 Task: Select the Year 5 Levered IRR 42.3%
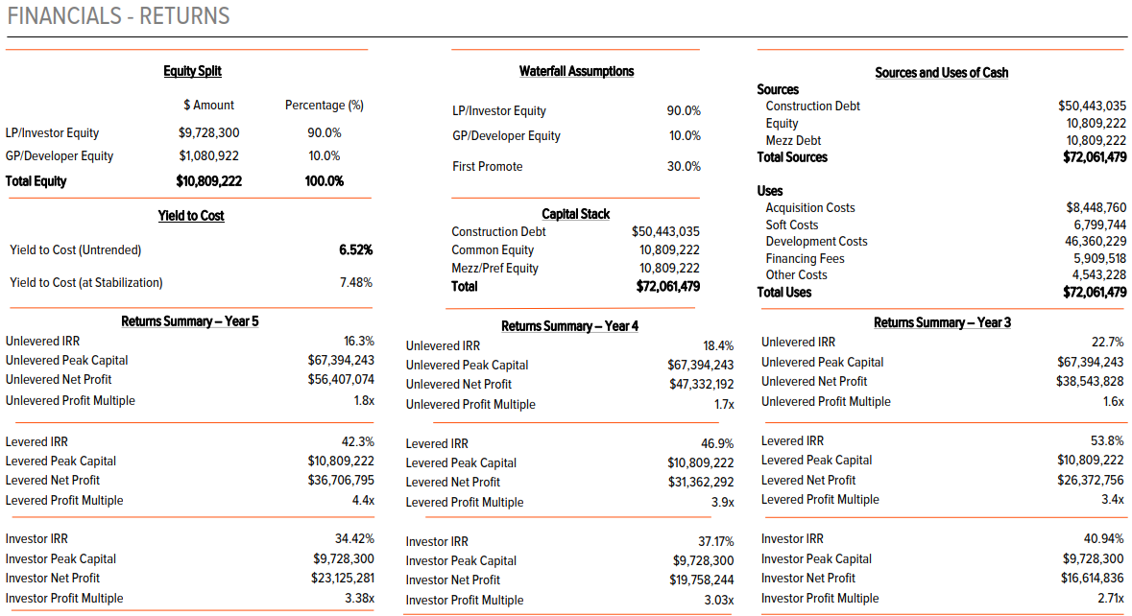click(x=357, y=441)
